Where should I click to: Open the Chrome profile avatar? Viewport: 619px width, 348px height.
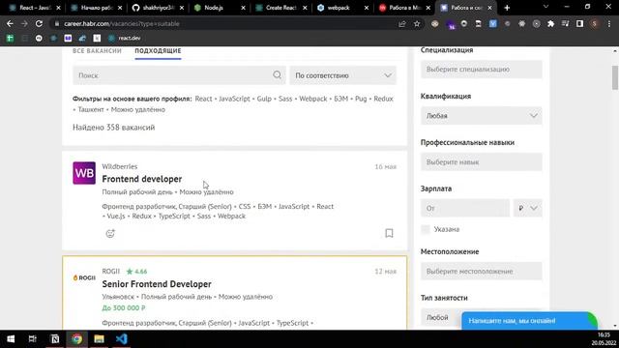pyautogui.click(x=594, y=23)
